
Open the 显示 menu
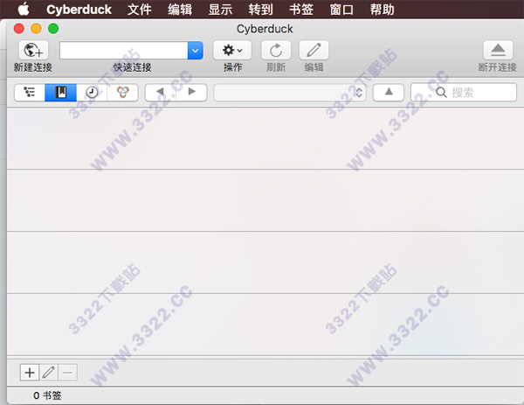pos(220,10)
